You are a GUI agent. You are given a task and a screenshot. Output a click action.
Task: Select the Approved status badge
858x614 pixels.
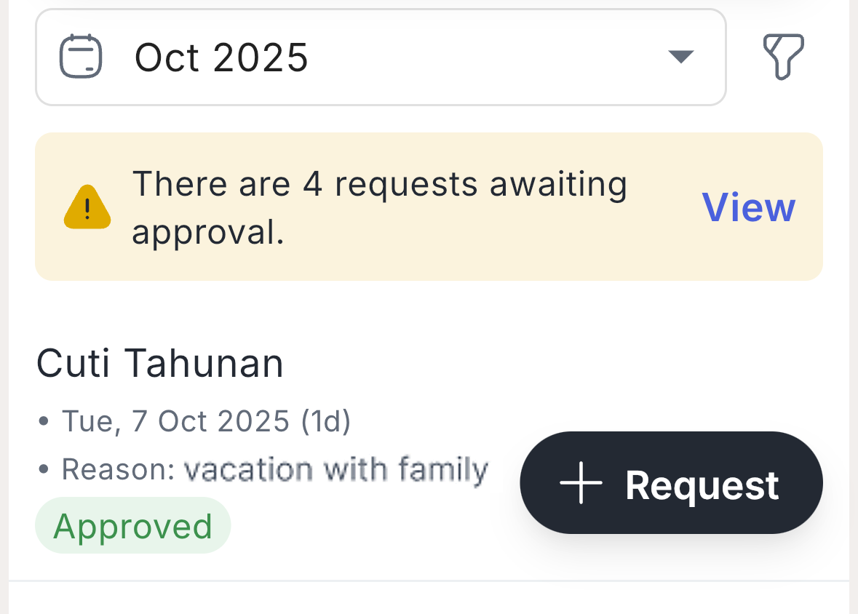133,526
